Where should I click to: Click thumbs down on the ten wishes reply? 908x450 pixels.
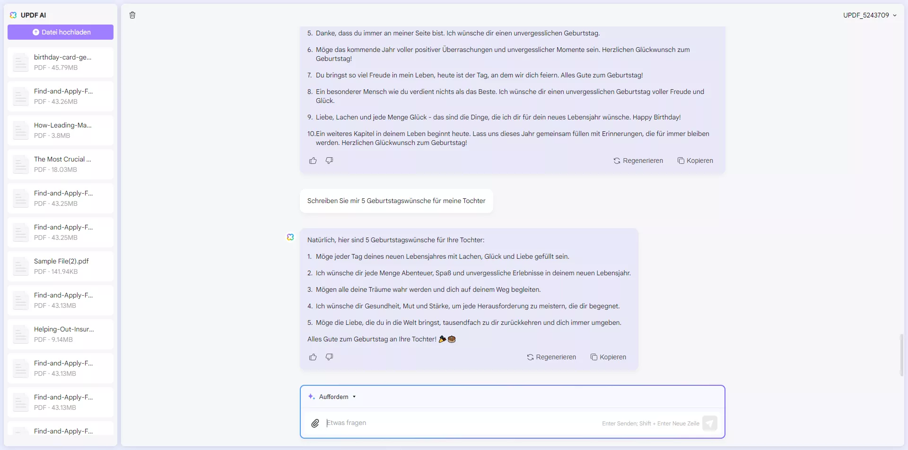point(330,161)
